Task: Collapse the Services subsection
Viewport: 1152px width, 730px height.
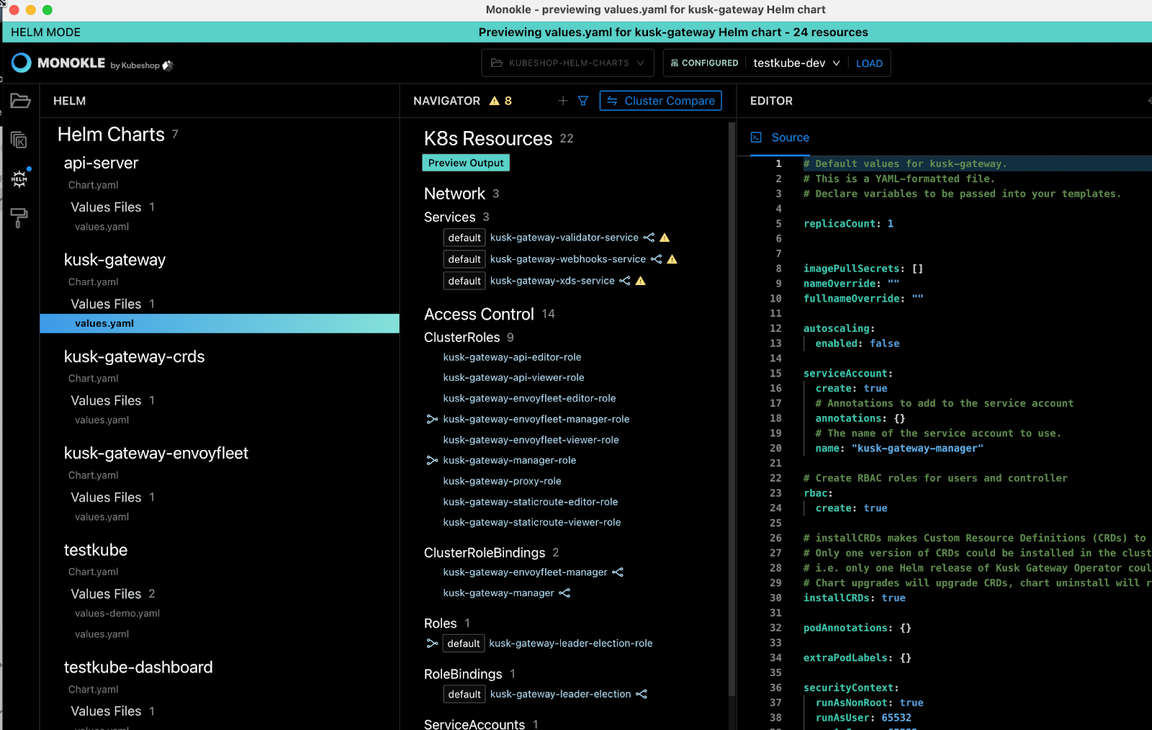Action: pyautogui.click(x=449, y=217)
